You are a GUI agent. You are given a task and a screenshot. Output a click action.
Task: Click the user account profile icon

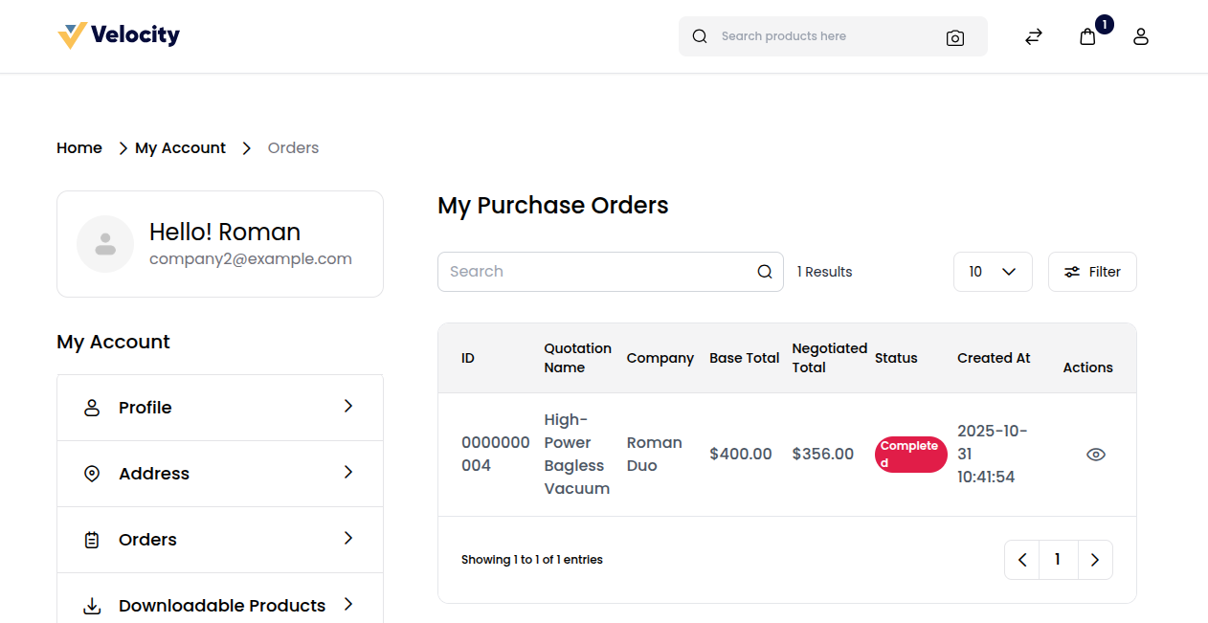point(1140,37)
